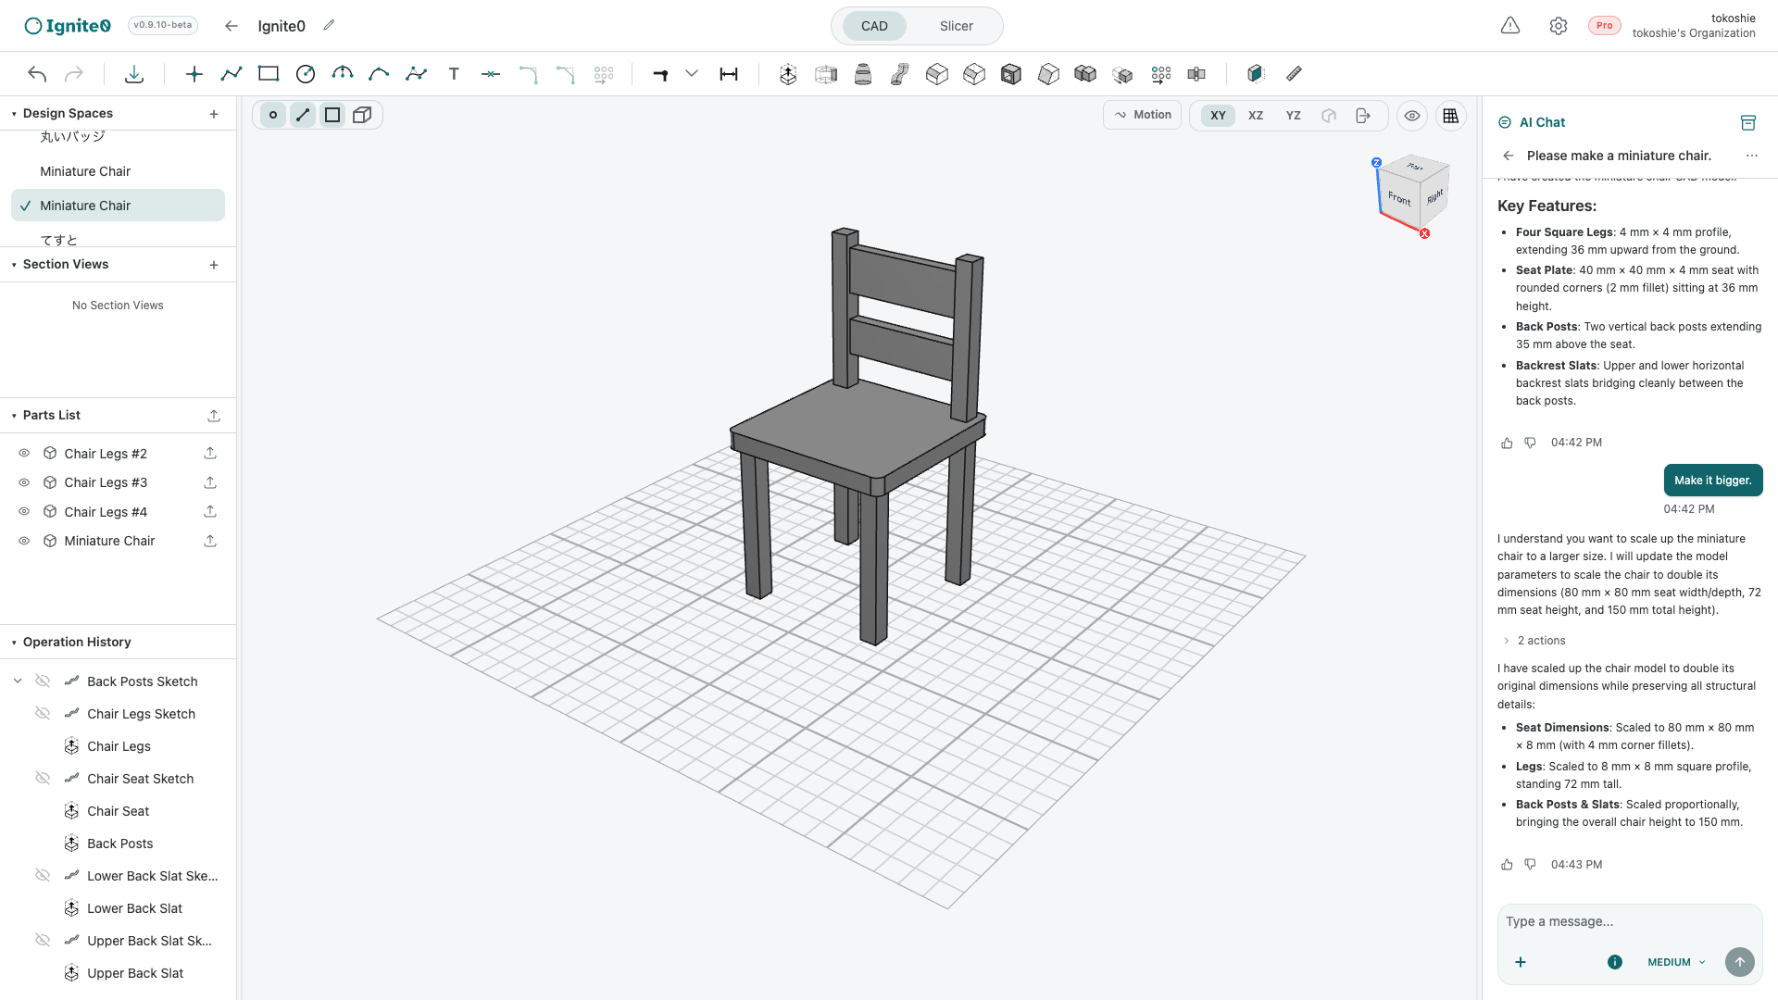
Task: Click the chat message input field
Action: [1630, 922]
